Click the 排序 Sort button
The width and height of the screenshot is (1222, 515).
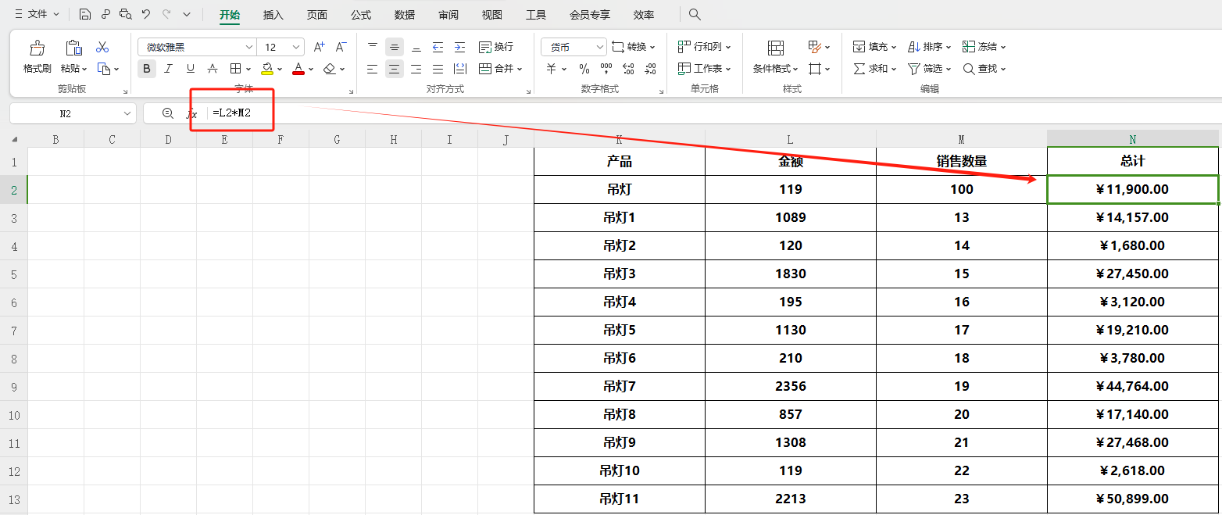tap(929, 47)
